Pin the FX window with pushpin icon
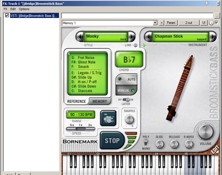 click(207, 3)
